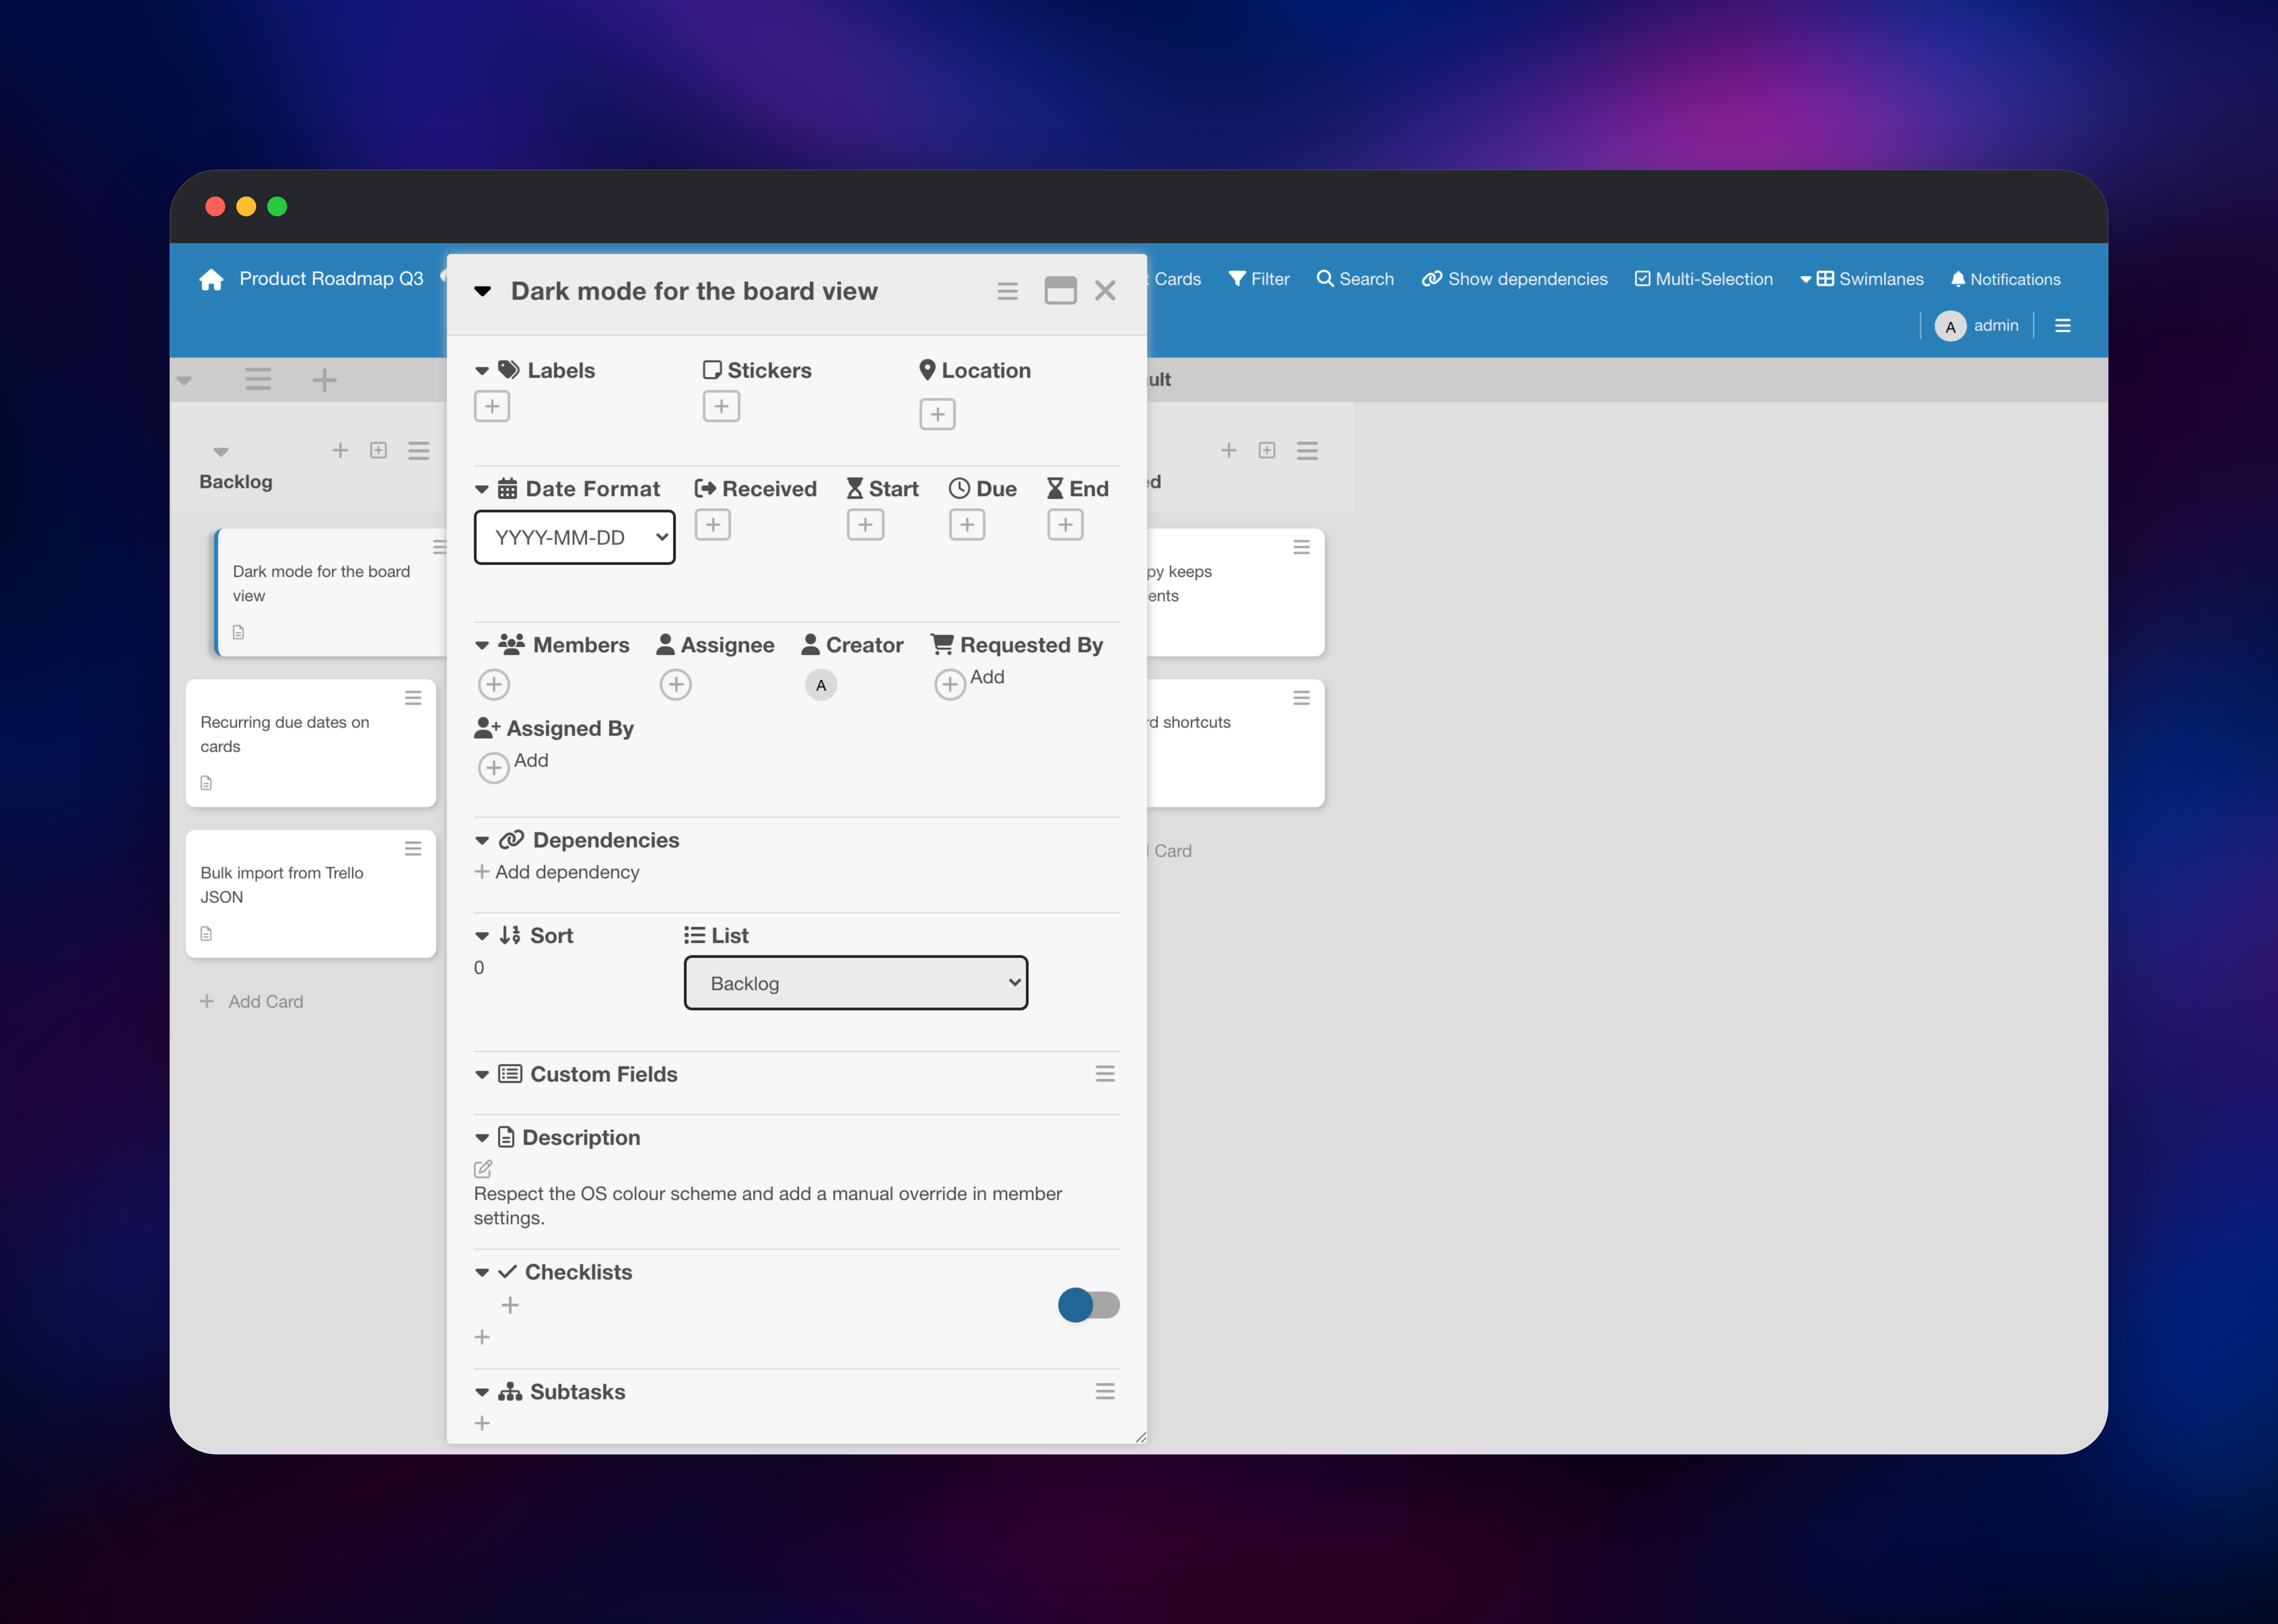The width and height of the screenshot is (2278, 1624).
Task: Open the List dropdown showing Backlog
Action: pyautogui.click(x=856, y=983)
